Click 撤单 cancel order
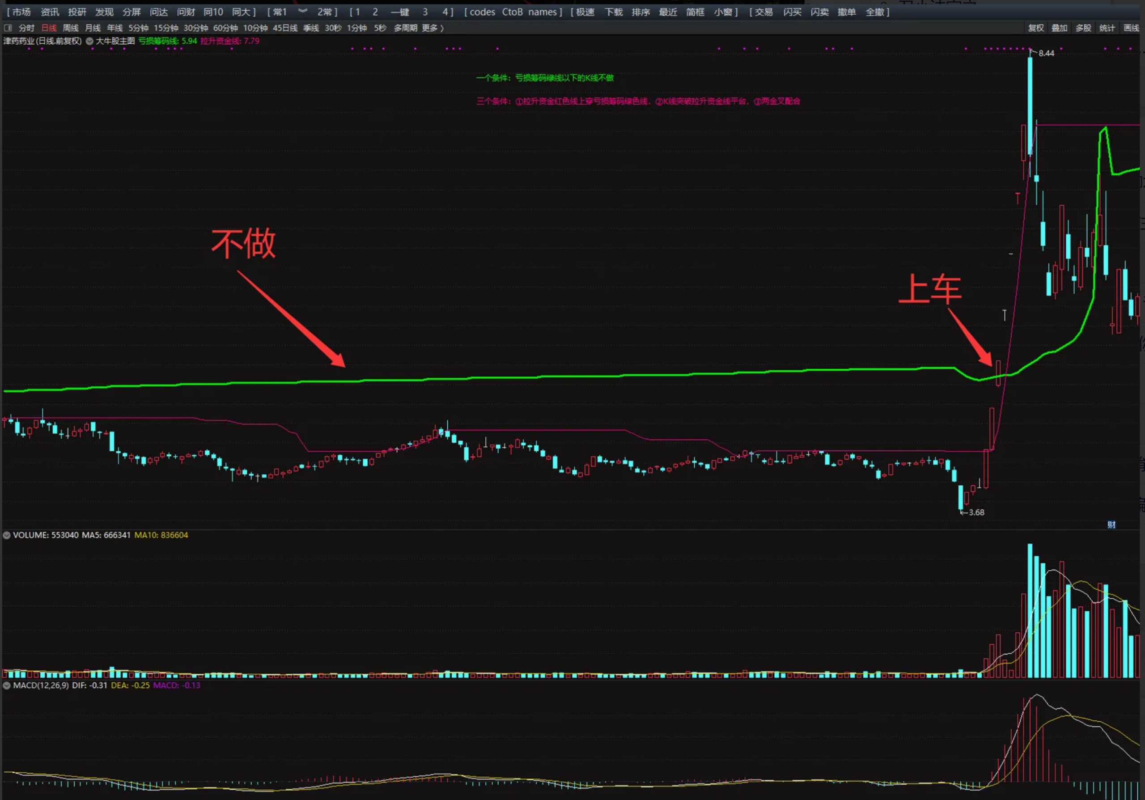 [x=847, y=12]
